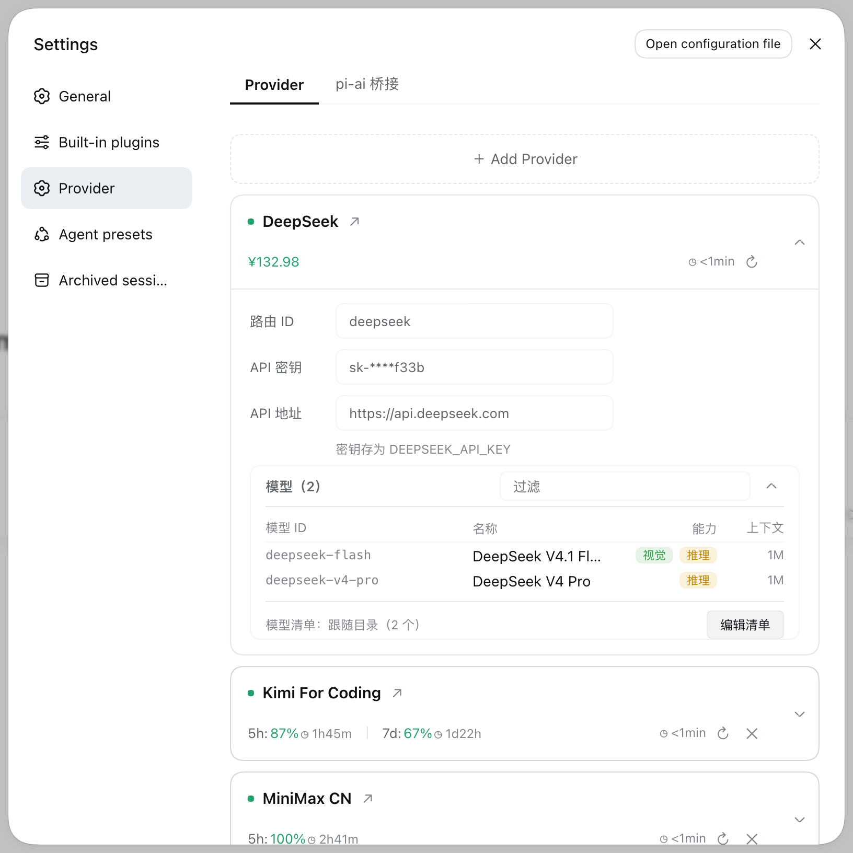Screen dimensions: 853x853
Task: Open Built-in plugins settings
Action: click(x=107, y=142)
